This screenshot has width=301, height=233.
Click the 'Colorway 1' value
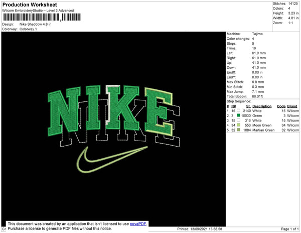[x=28, y=29]
